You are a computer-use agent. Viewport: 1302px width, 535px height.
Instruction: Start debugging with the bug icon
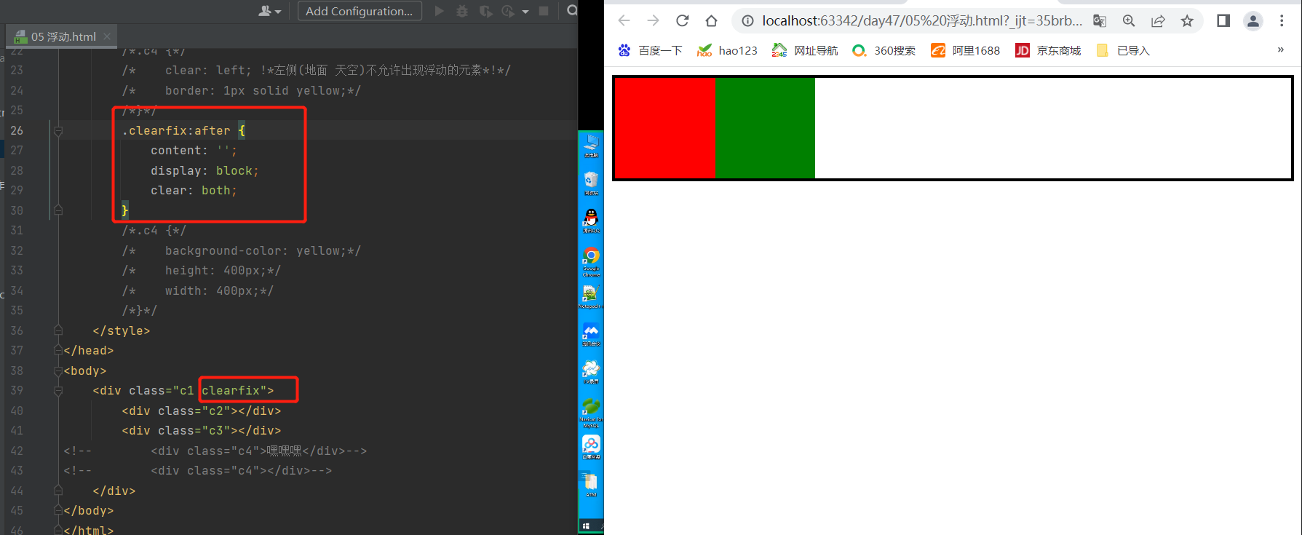coord(462,11)
